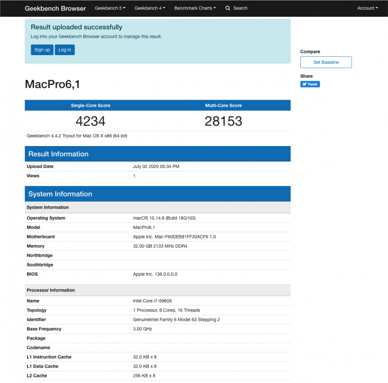388x383 pixels.
Task: Select GenuineIntel Family 6 Model 63 identifier
Action: click(x=176, y=320)
